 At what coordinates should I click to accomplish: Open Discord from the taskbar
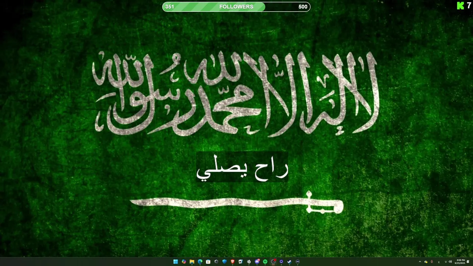click(257, 262)
